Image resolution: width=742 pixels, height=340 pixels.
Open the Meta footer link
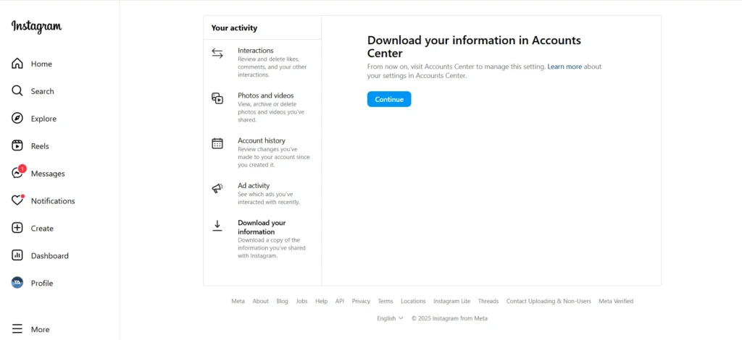click(238, 301)
